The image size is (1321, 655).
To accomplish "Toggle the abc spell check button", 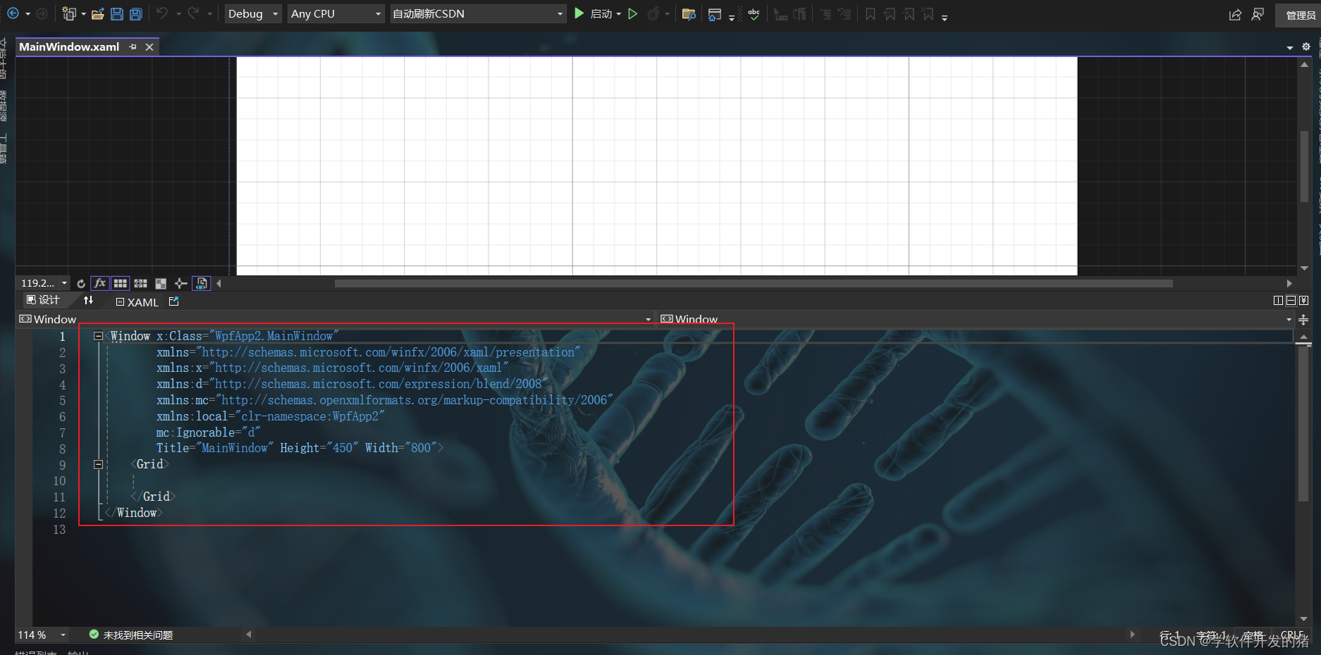I will pyautogui.click(x=753, y=13).
